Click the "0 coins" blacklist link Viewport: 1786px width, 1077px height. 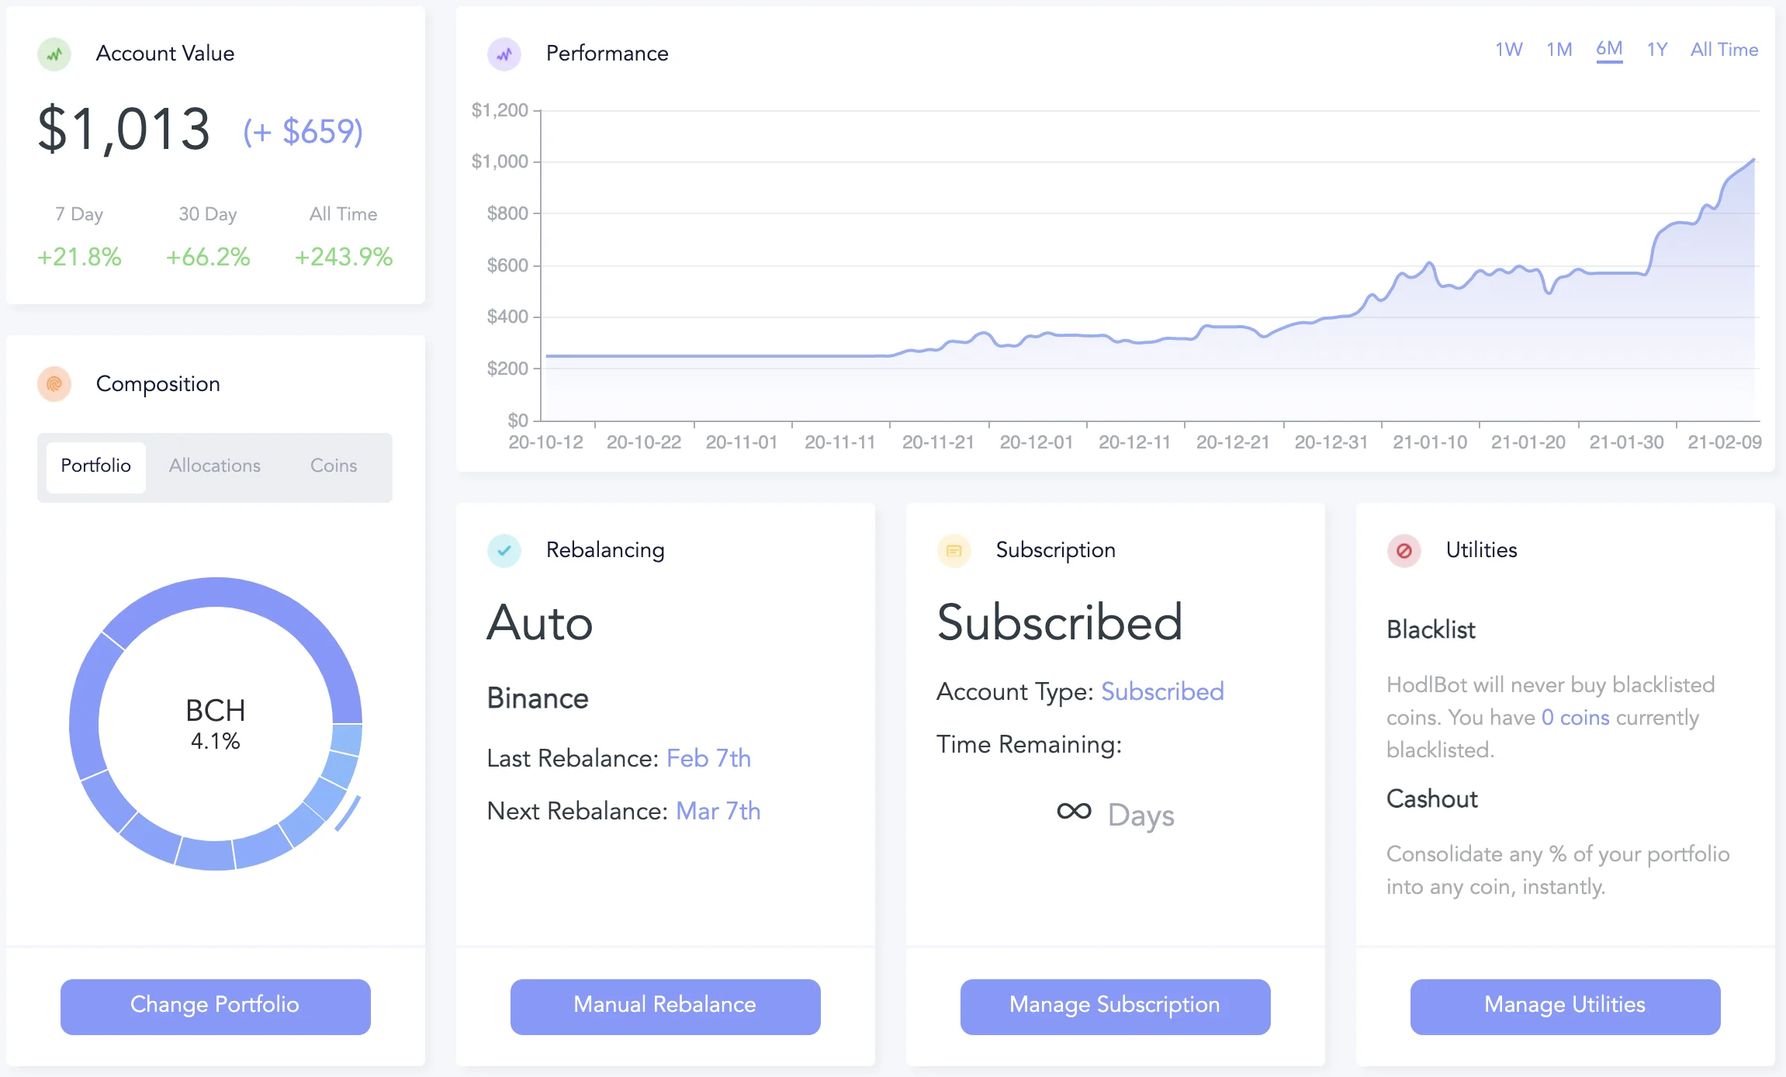pos(1575,718)
